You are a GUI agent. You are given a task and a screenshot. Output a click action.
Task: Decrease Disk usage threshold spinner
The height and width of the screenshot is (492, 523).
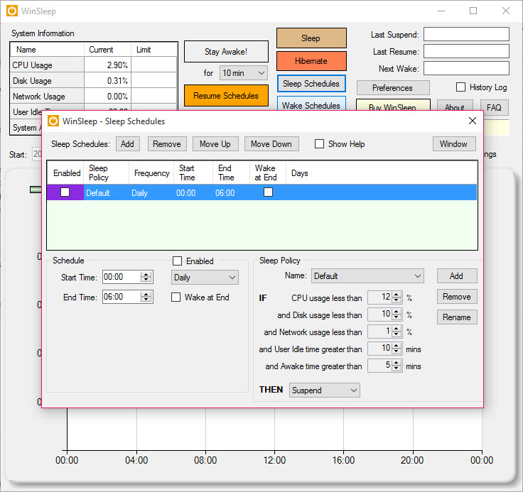pyautogui.click(x=397, y=317)
